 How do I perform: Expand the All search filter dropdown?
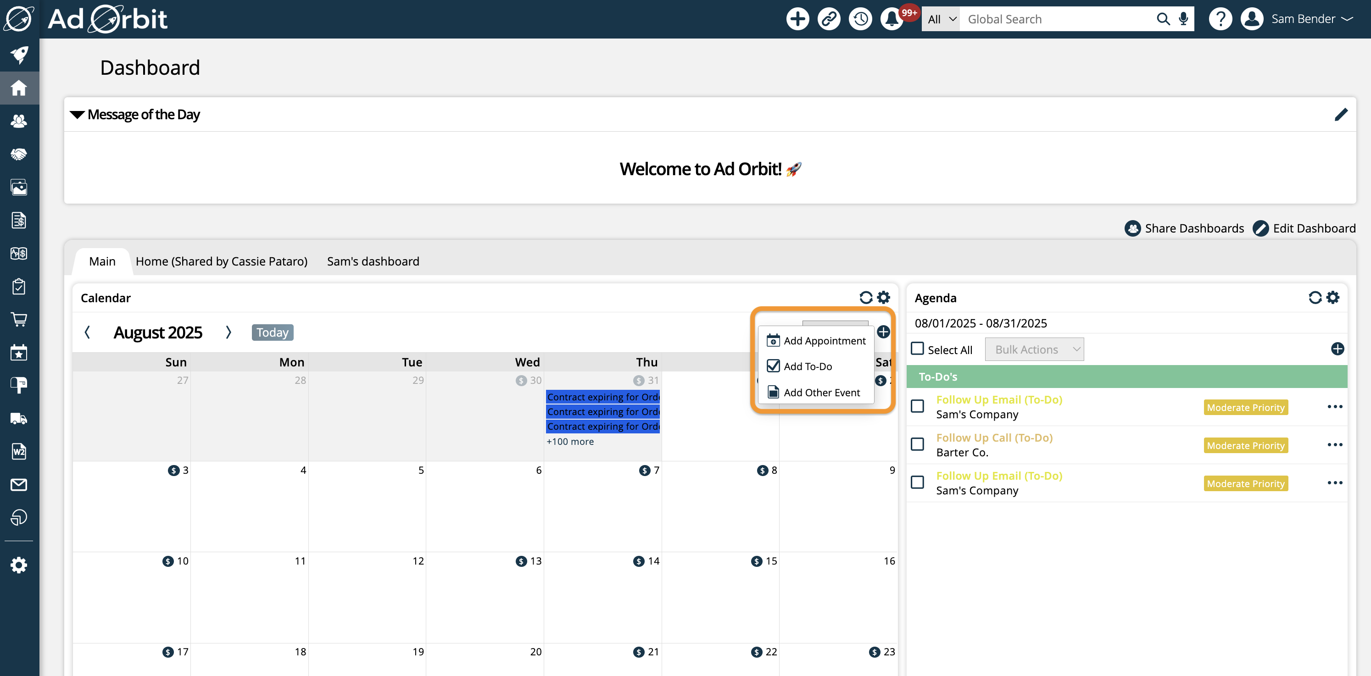coord(941,19)
